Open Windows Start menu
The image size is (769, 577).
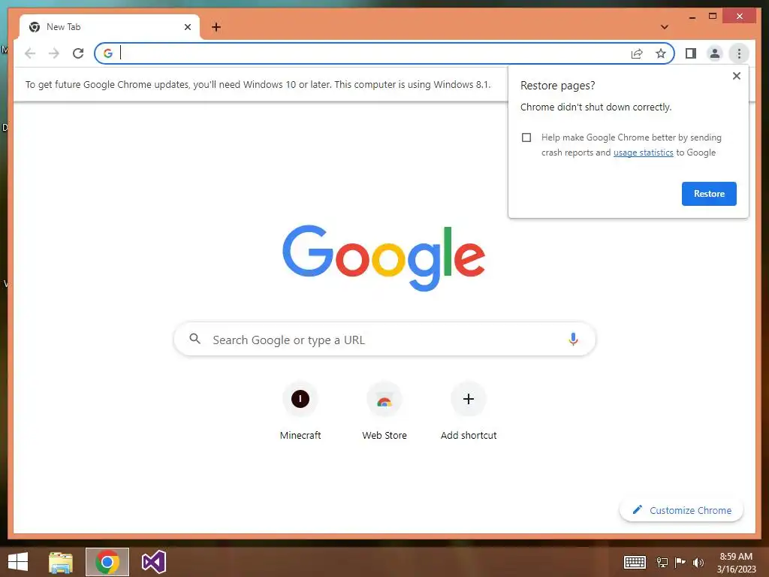(x=18, y=562)
